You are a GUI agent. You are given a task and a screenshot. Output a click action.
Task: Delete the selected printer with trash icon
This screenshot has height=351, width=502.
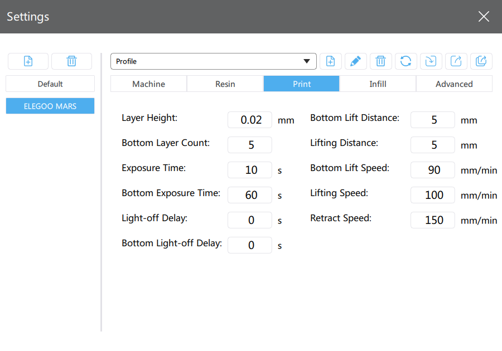pyautogui.click(x=71, y=61)
